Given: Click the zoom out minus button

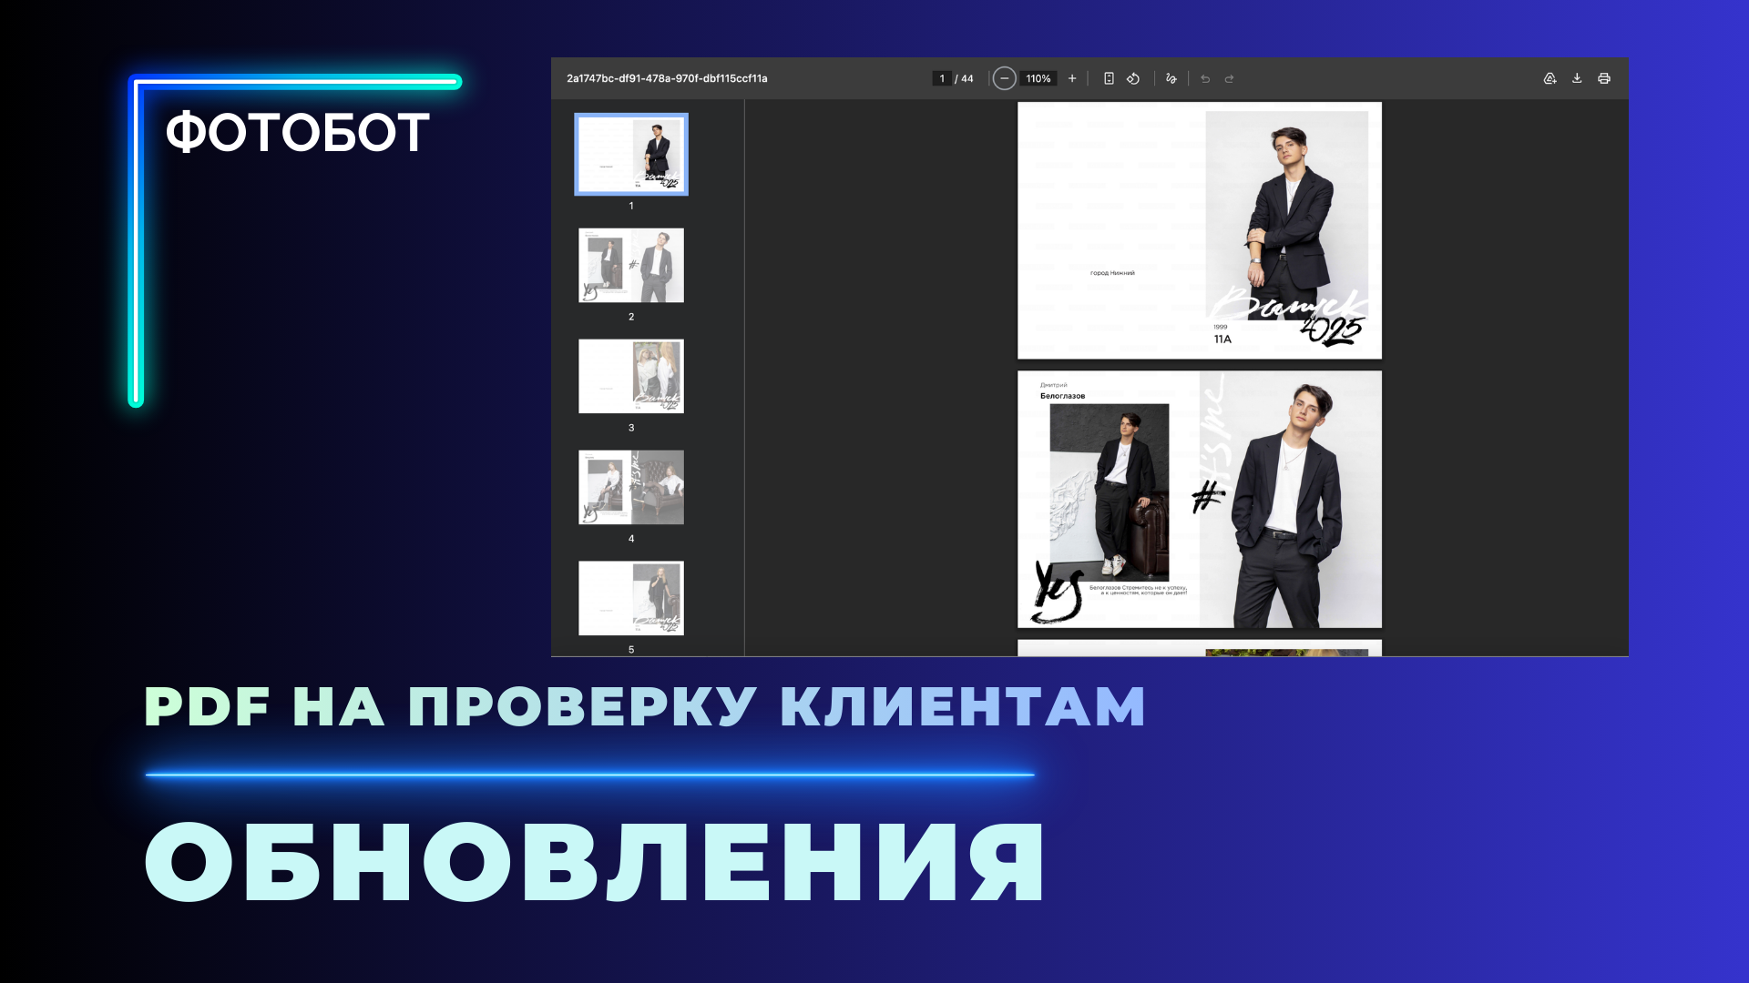Looking at the screenshot, I should point(1004,78).
